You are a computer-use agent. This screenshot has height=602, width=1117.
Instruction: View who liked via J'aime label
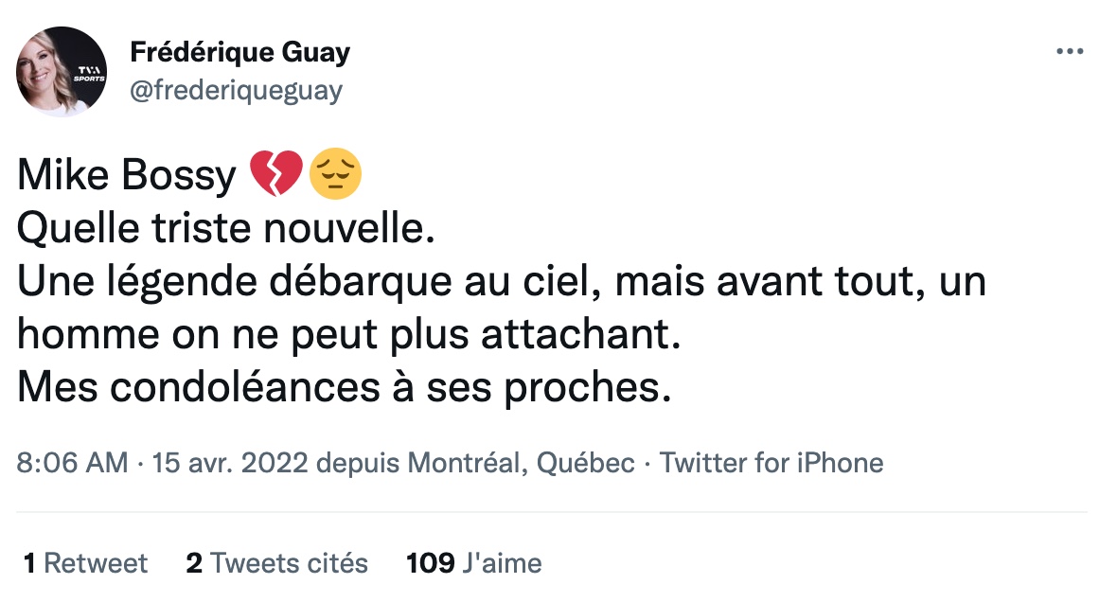coord(501,564)
